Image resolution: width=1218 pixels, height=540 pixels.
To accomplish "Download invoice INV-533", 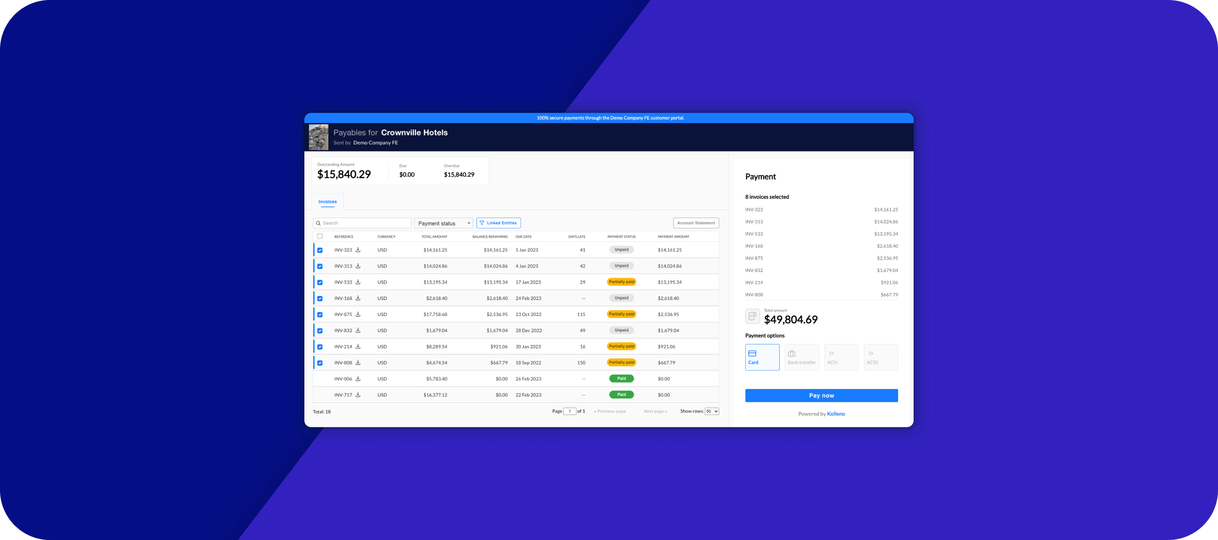I will pyautogui.click(x=358, y=282).
